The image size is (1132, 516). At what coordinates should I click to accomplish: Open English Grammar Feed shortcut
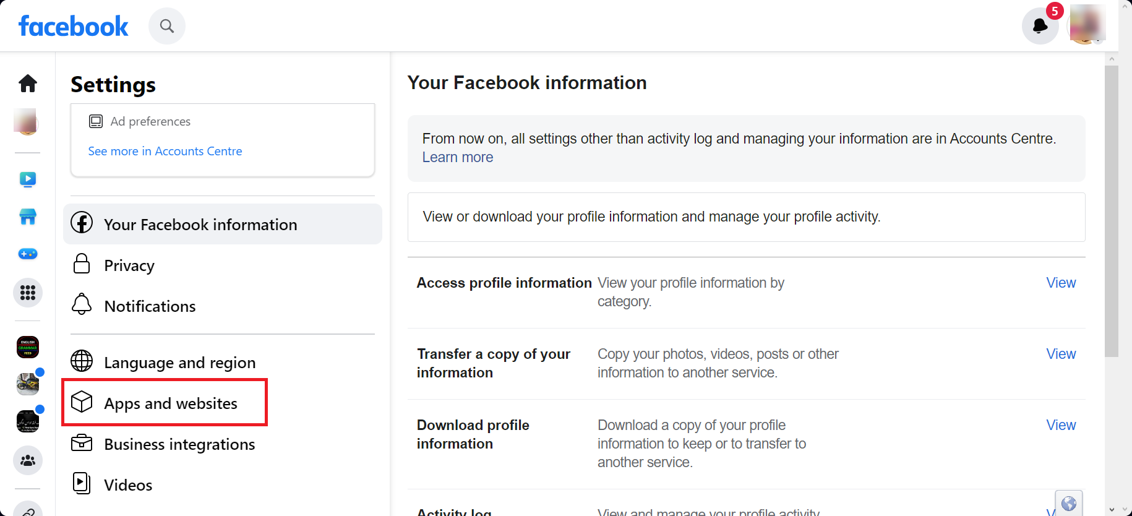(x=28, y=347)
